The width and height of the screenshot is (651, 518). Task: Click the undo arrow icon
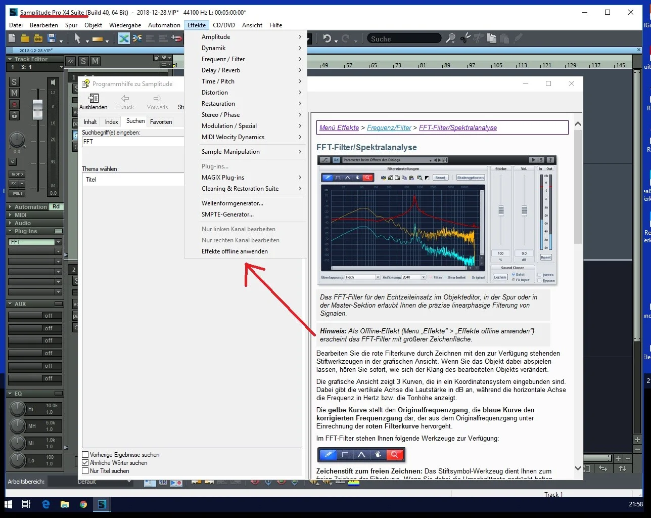tap(328, 39)
